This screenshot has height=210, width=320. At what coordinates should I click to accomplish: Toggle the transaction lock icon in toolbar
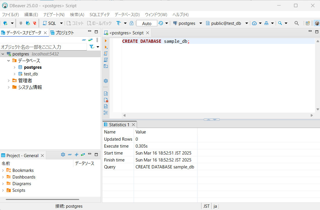(132, 23)
